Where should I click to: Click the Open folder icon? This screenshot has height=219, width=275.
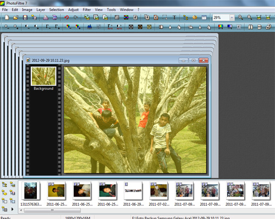(16, 18)
